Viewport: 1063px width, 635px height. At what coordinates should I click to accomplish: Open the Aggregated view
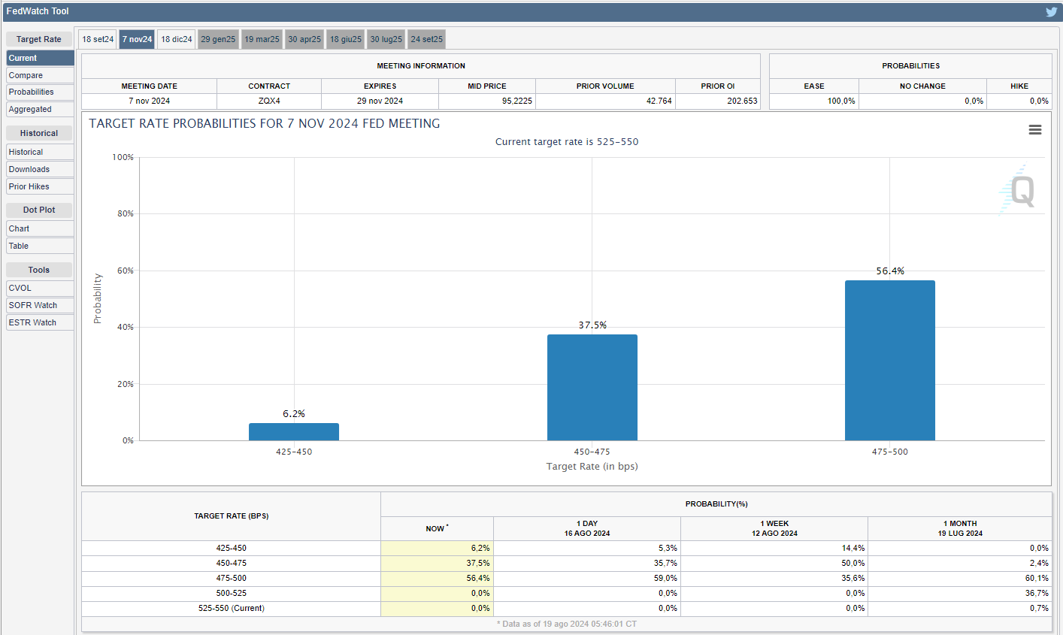pos(40,109)
